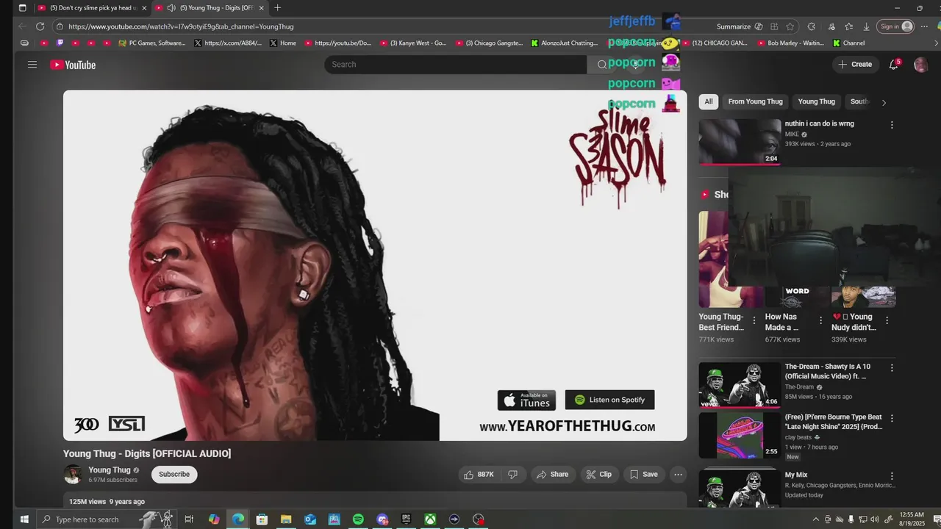This screenshot has height=529, width=941.
Task: Open the account avatar menu
Action: [920, 65]
